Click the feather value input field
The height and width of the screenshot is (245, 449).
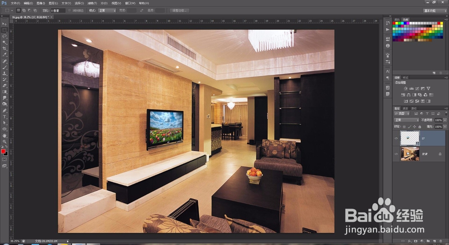tap(58, 10)
